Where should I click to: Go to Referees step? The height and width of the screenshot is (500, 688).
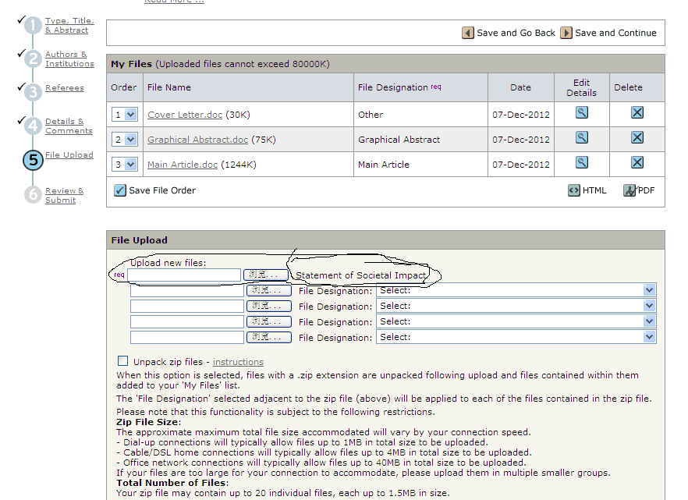point(65,87)
